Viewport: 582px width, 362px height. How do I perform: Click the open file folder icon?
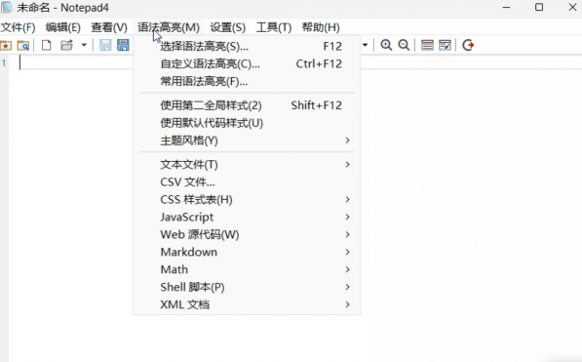click(x=67, y=45)
